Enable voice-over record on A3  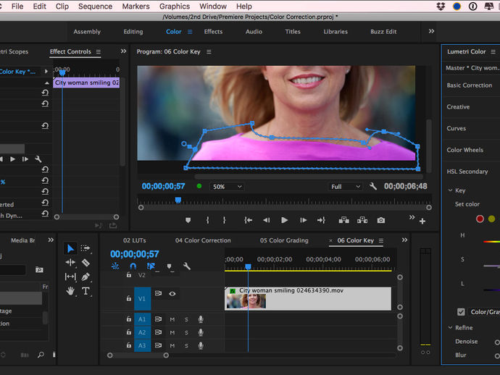[201, 345]
